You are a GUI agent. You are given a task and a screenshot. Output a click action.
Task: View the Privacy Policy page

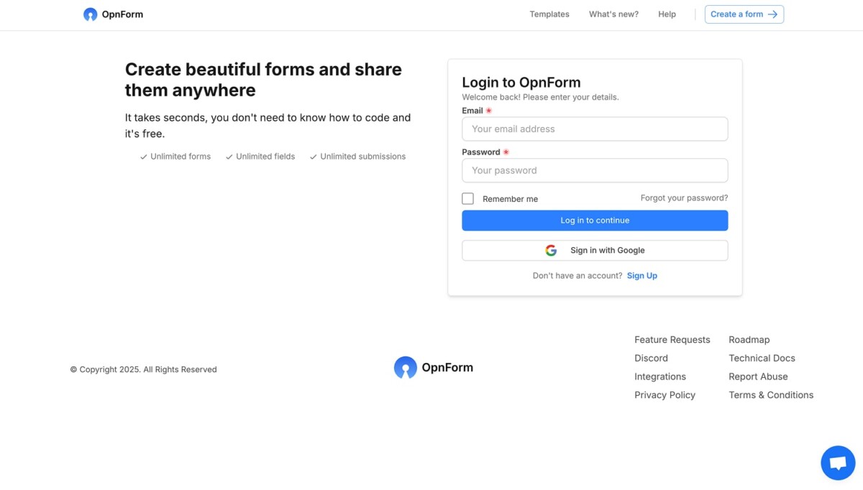[665, 395]
